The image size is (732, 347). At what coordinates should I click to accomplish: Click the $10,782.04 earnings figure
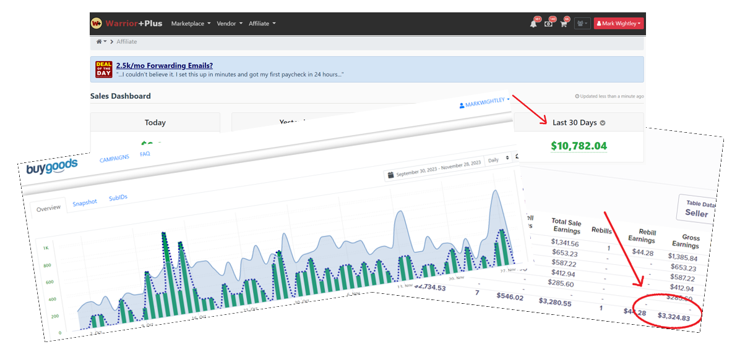pyautogui.click(x=579, y=146)
